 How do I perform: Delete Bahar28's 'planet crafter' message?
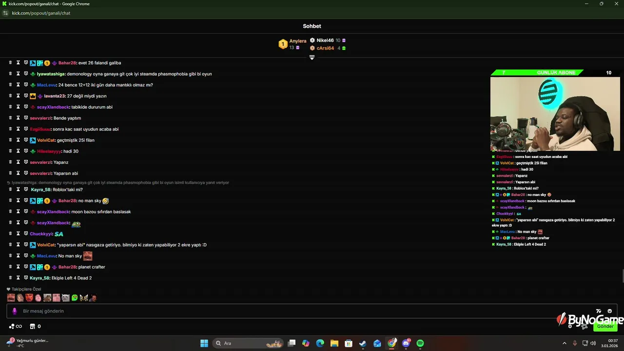tap(10, 267)
